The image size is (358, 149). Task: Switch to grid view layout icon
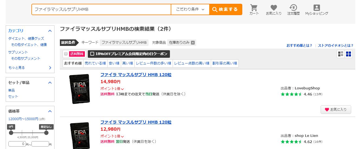[x=349, y=54]
